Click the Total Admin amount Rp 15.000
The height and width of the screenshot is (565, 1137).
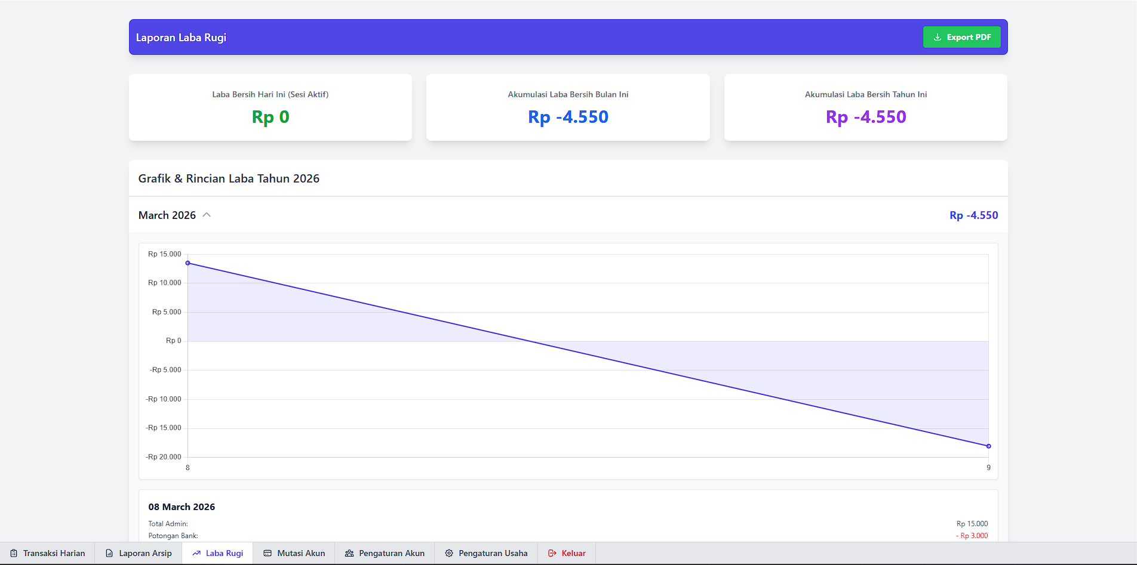[x=972, y=524]
